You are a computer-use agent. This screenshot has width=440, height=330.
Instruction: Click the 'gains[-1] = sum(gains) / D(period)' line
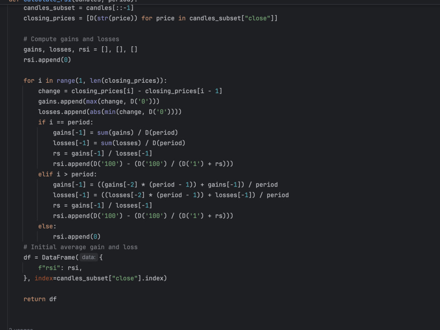(x=115, y=133)
